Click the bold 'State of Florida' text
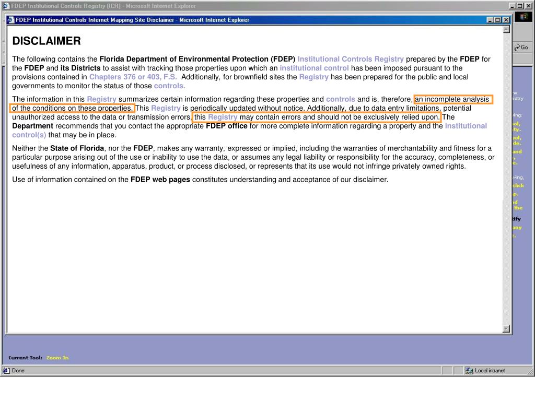This screenshot has width=535, height=401. tap(77, 148)
